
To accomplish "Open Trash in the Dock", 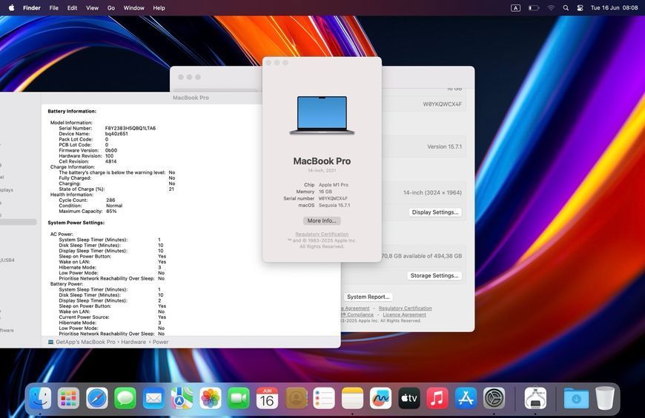I will [605, 398].
